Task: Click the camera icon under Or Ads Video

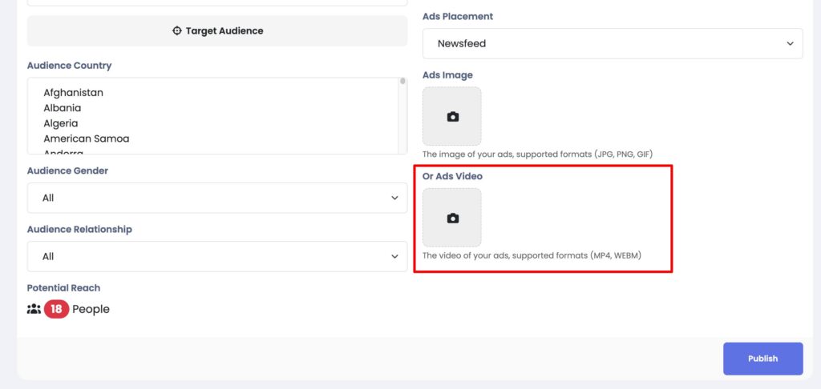Action: tap(452, 219)
